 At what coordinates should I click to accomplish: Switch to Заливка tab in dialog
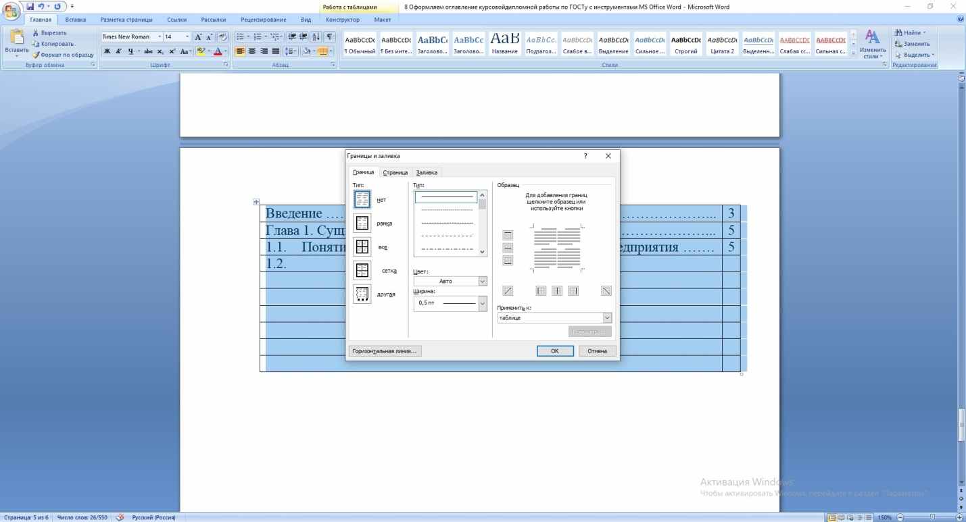427,173
